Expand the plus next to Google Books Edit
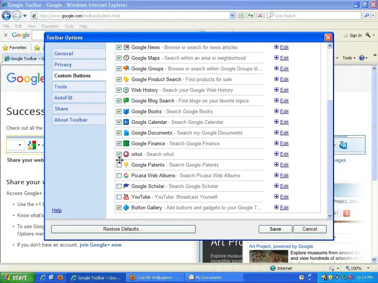This screenshot has width=378, height=283. point(276,111)
